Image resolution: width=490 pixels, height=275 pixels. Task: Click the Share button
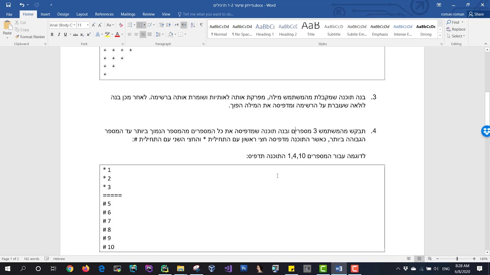tap(476, 14)
